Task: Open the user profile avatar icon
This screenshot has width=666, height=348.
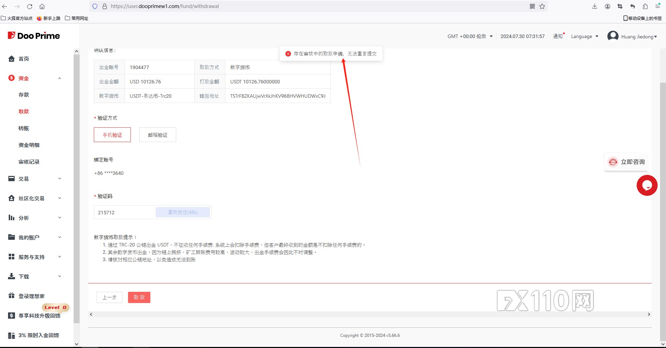Action: (x=613, y=36)
